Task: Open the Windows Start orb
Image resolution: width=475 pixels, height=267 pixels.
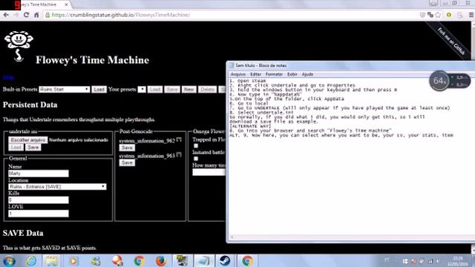Action: [9, 260]
